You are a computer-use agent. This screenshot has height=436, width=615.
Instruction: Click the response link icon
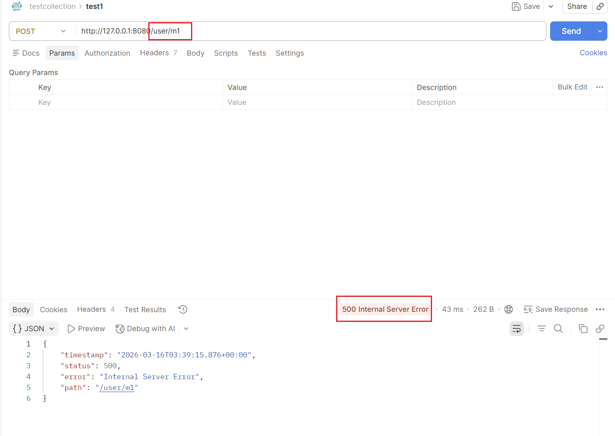[600, 329]
